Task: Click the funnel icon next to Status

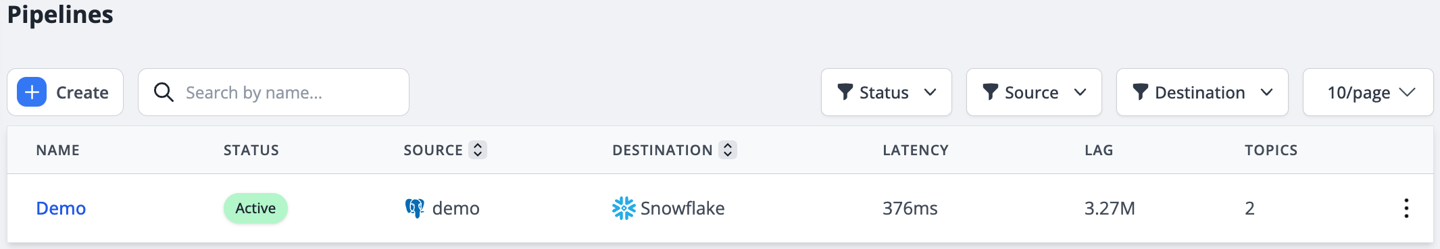Action: pos(845,92)
